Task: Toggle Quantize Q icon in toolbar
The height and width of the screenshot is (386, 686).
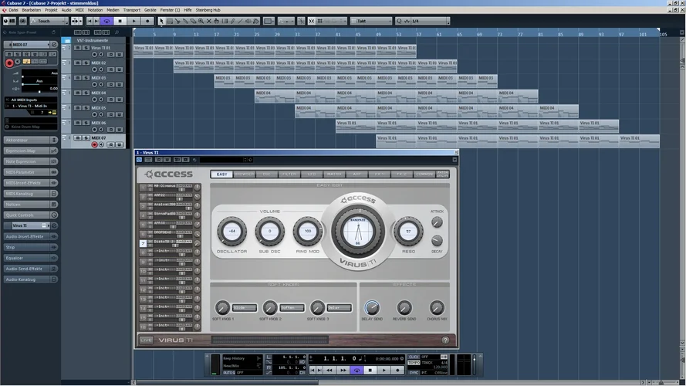Action: pyautogui.click(x=399, y=21)
